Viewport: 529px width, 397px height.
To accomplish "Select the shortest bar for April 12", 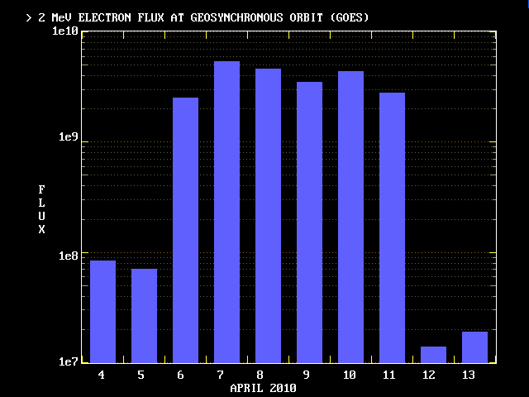I will coord(433,355).
